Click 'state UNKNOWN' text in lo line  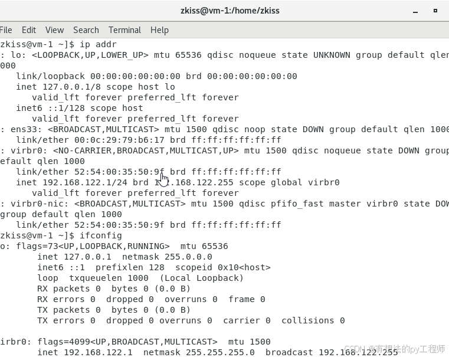pos(316,55)
